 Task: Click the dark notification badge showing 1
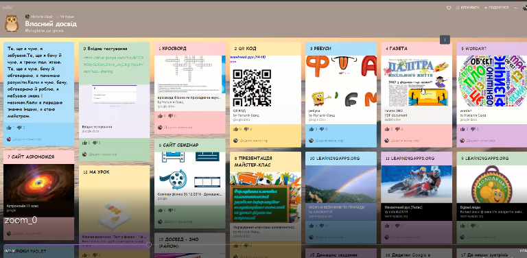(x=445, y=40)
